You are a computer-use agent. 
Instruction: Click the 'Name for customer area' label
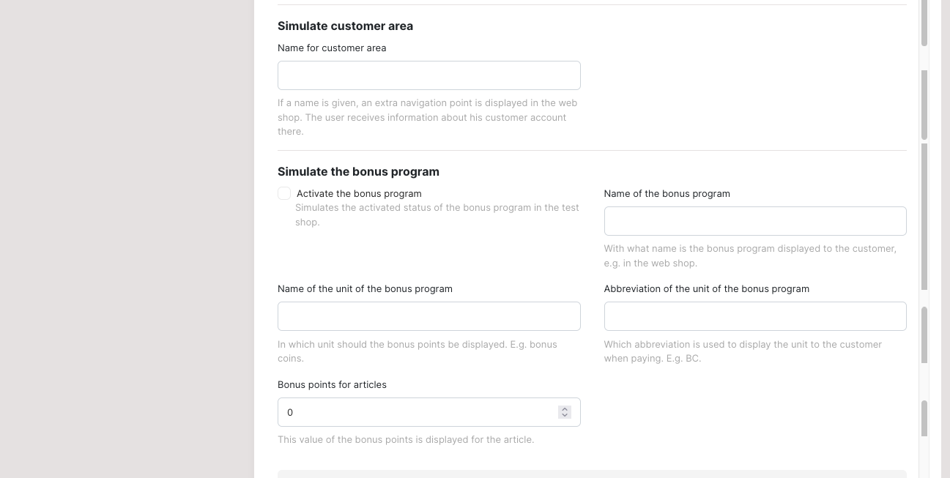click(332, 48)
